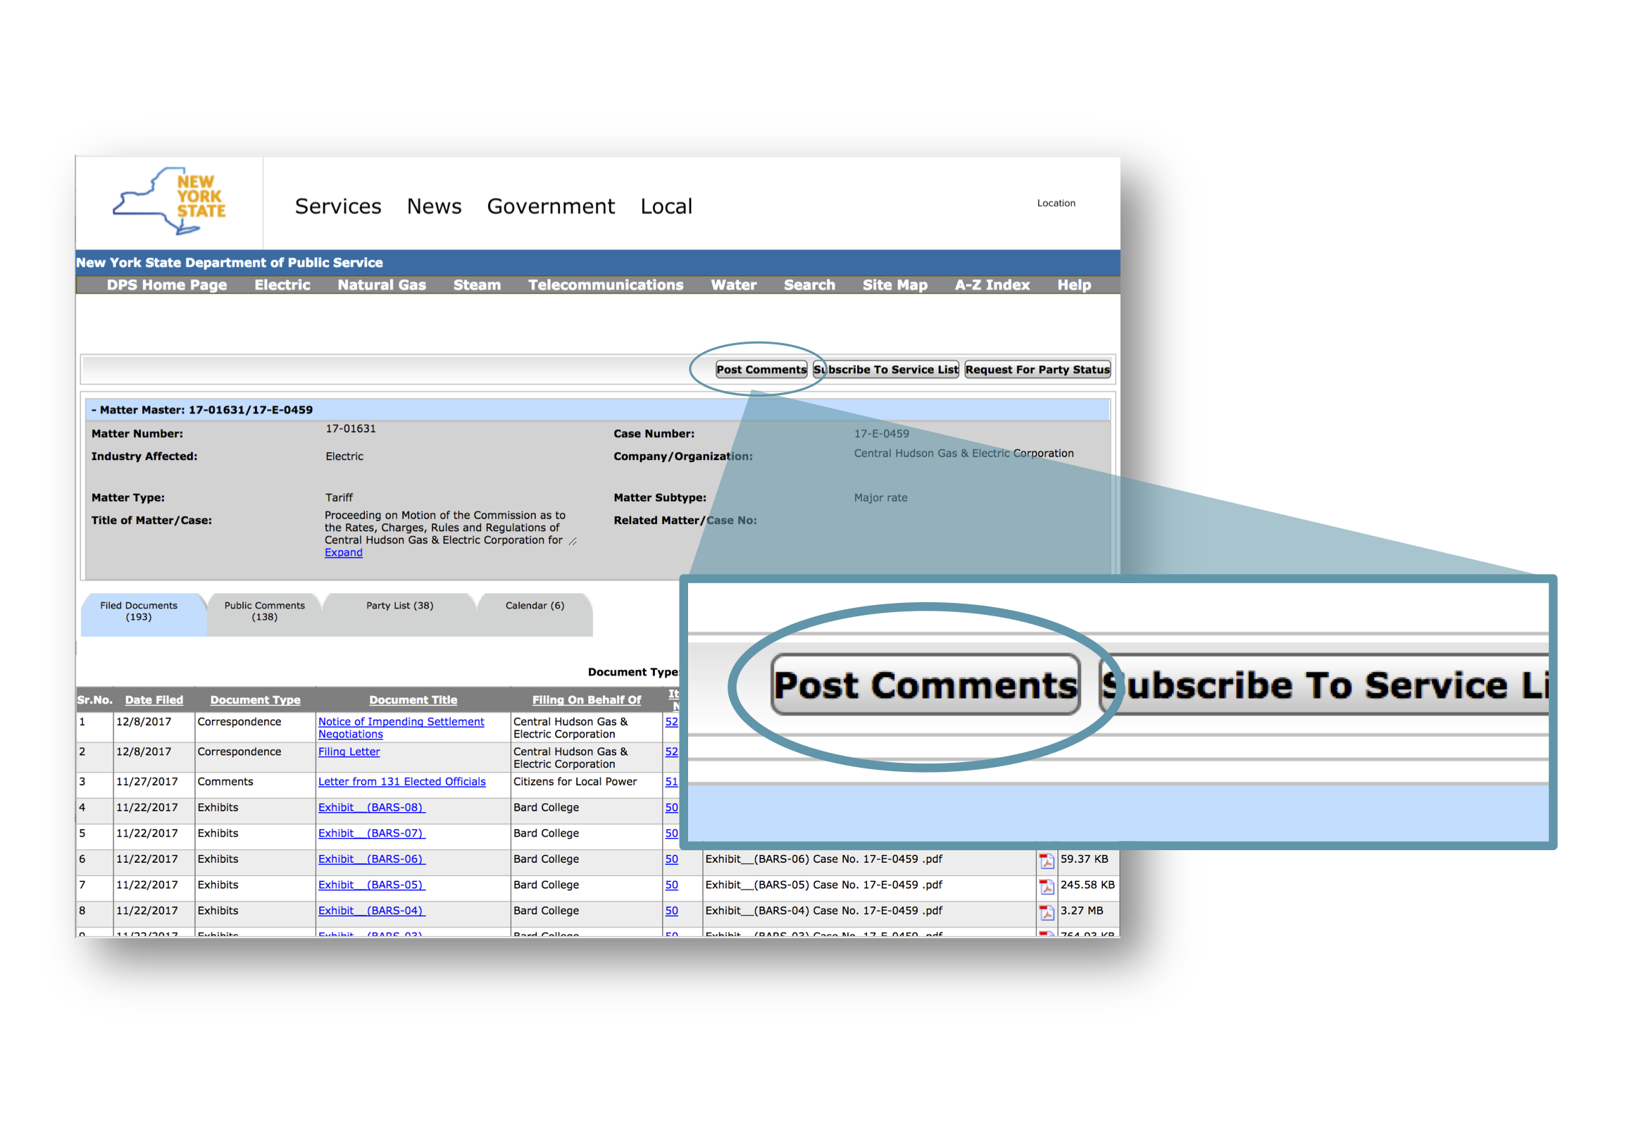
Task: Click the New York State logo
Action: click(x=170, y=202)
